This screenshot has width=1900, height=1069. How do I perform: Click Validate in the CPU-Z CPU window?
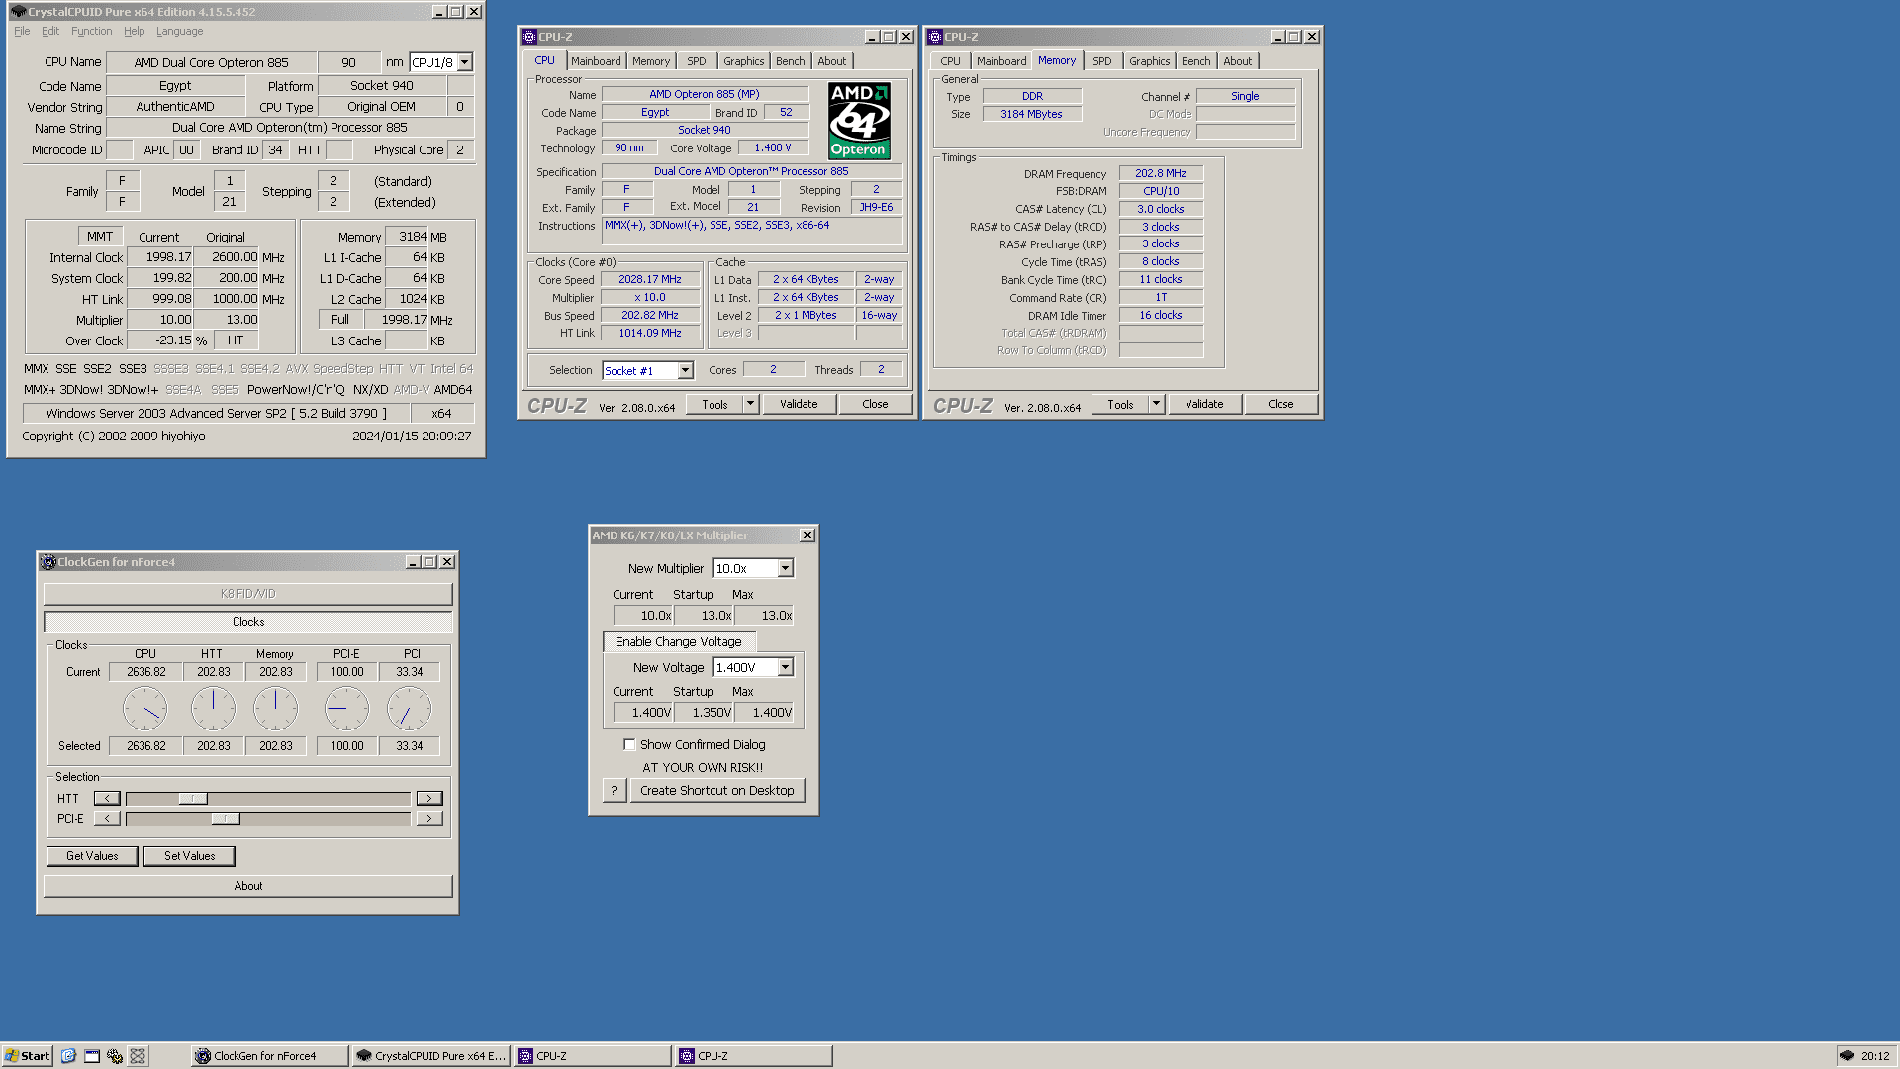(799, 404)
